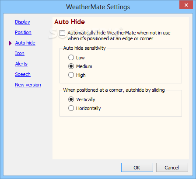The width and height of the screenshot is (196, 179).
Task: Switch to the Alerts settings link
Action: [x=21, y=64]
